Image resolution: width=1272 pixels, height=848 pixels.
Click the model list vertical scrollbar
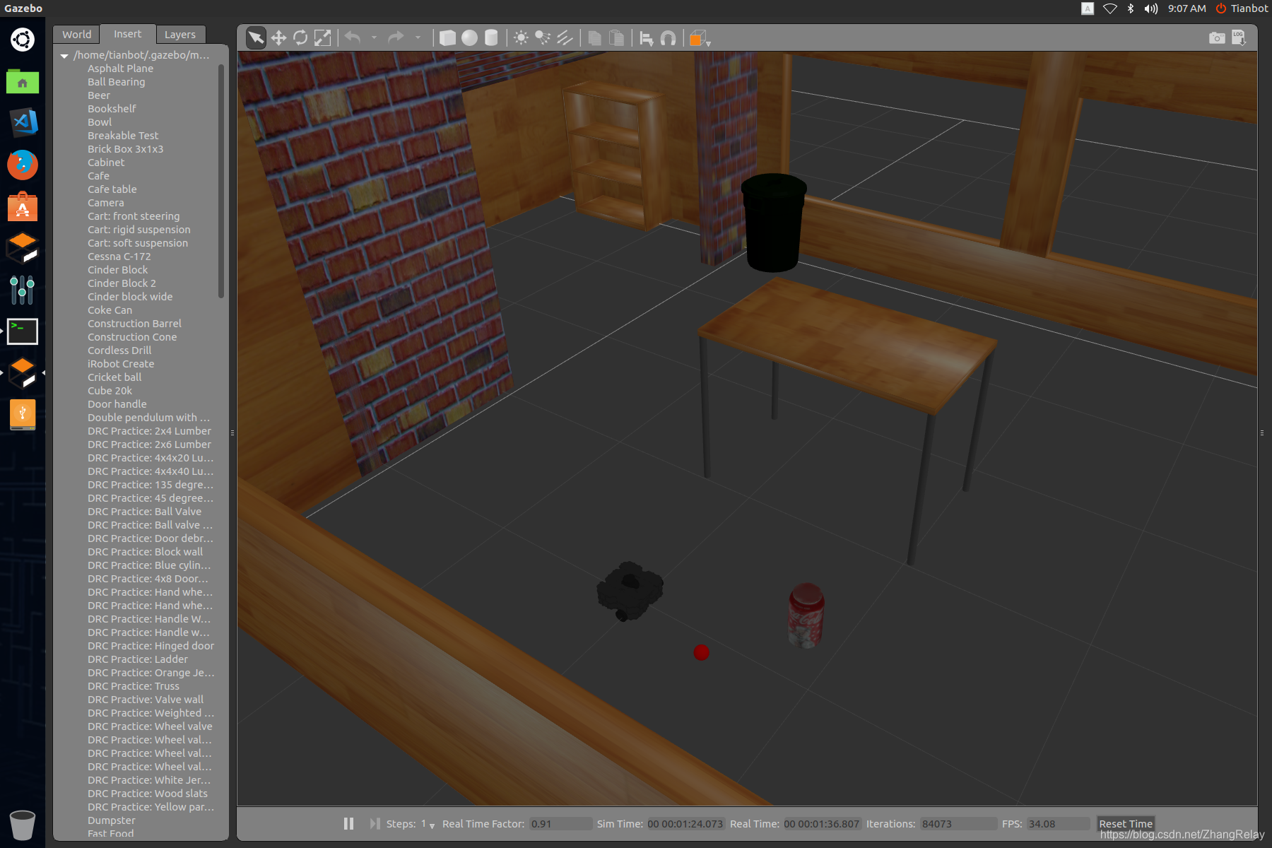click(x=221, y=180)
